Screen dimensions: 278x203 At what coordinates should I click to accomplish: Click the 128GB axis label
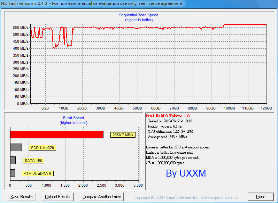(x=267, y=108)
